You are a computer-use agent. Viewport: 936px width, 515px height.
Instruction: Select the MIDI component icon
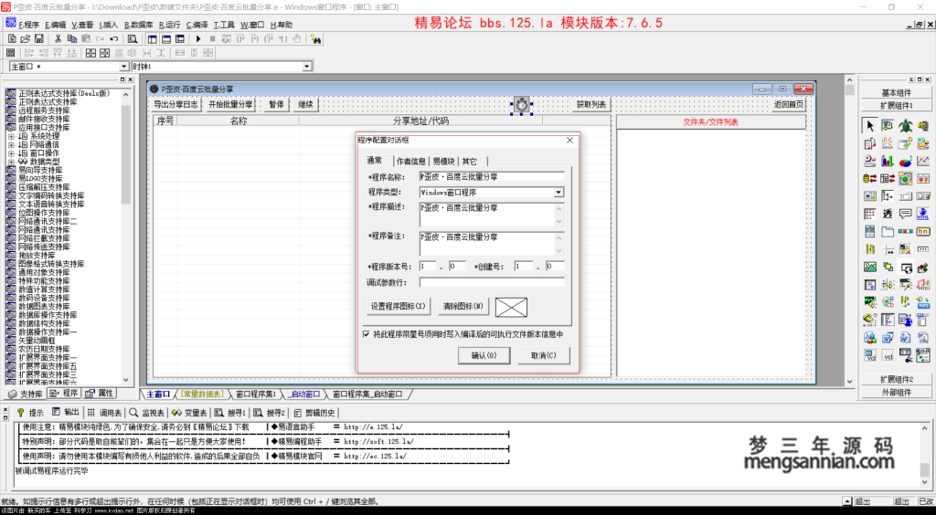923,285
